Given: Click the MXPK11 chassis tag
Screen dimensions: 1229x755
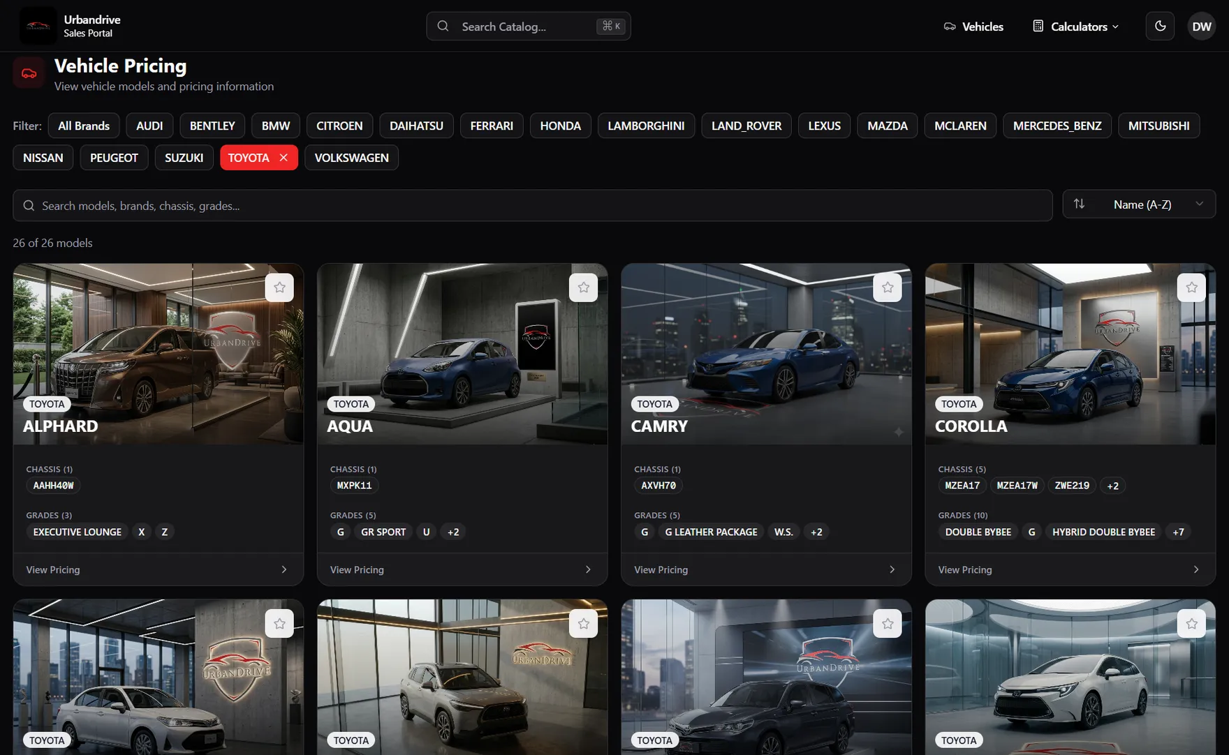Looking at the screenshot, I should click(x=354, y=486).
